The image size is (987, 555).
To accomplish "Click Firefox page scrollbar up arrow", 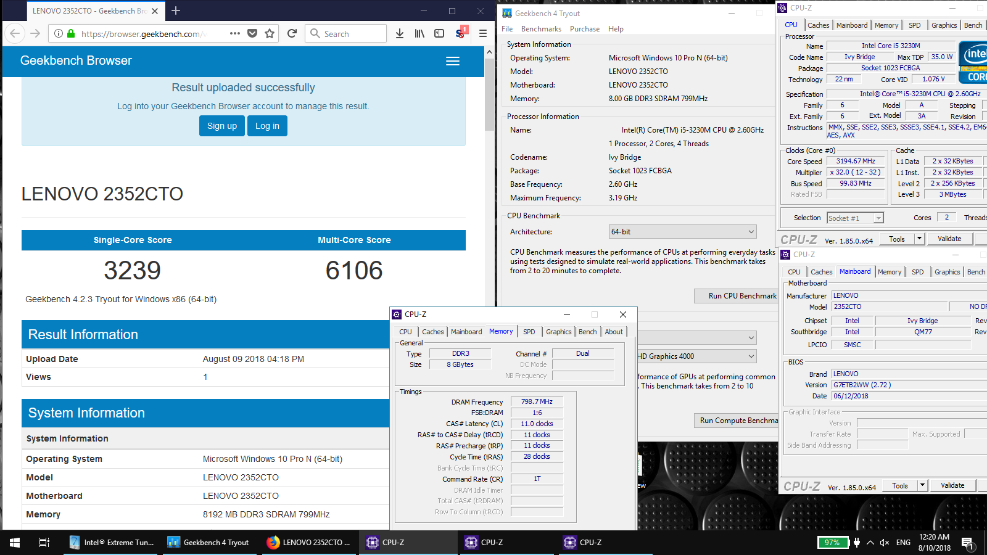I will tap(489, 52).
